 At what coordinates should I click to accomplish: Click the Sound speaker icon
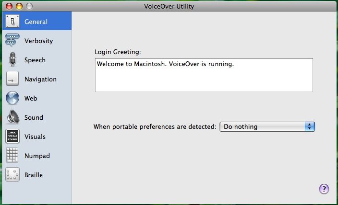(13, 117)
